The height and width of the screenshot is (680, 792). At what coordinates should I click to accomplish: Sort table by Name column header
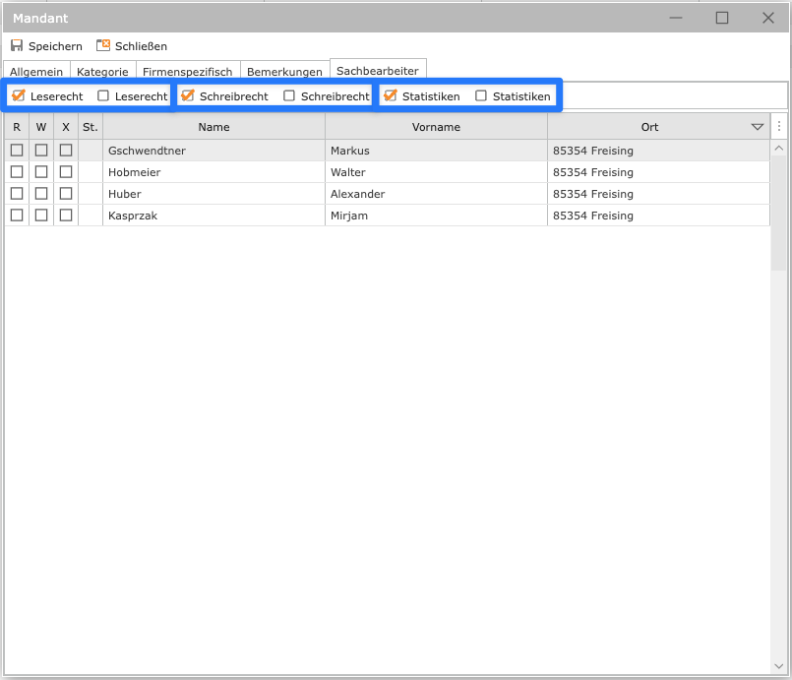[x=213, y=127]
